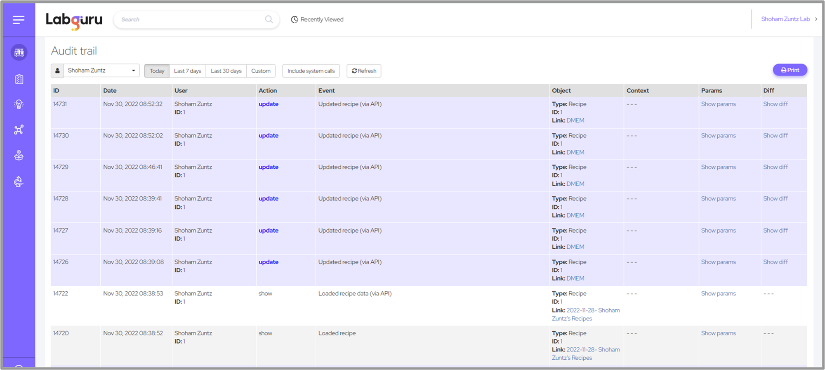Open the molecule network sidebar icon
This screenshot has height=370, width=825.
point(19,130)
